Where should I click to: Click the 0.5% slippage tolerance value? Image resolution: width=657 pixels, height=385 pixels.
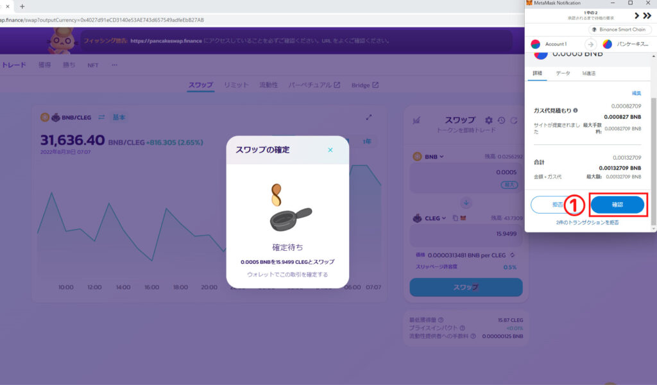(x=510, y=268)
